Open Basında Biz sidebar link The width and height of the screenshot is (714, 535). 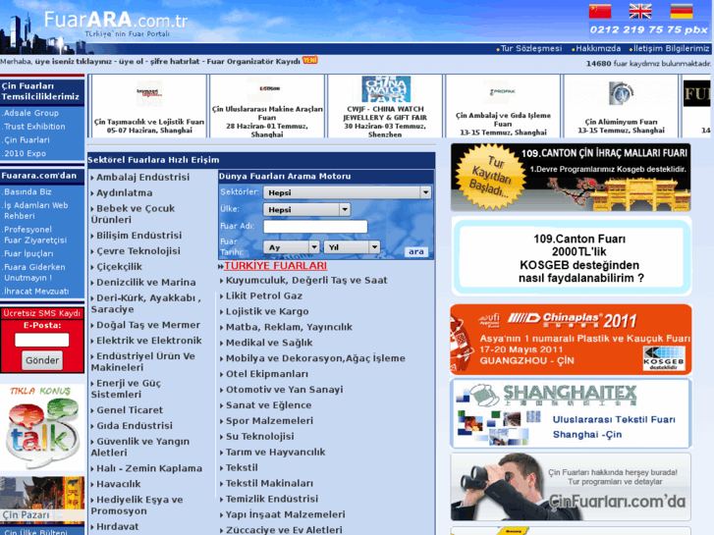(x=27, y=191)
